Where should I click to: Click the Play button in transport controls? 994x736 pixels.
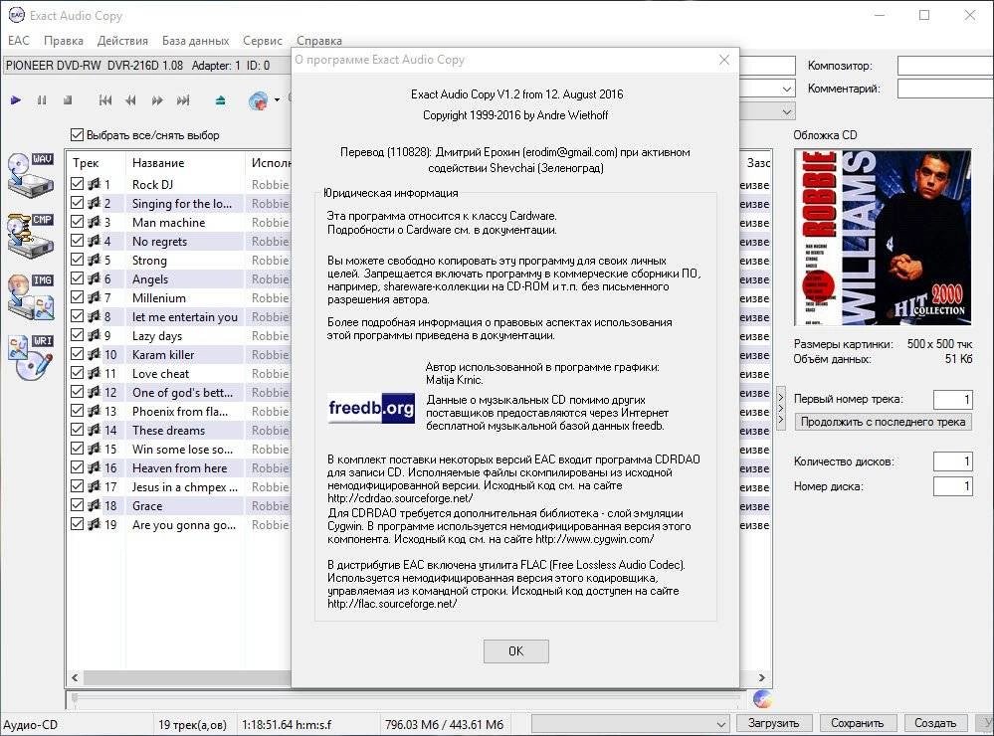click(x=16, y=100)
